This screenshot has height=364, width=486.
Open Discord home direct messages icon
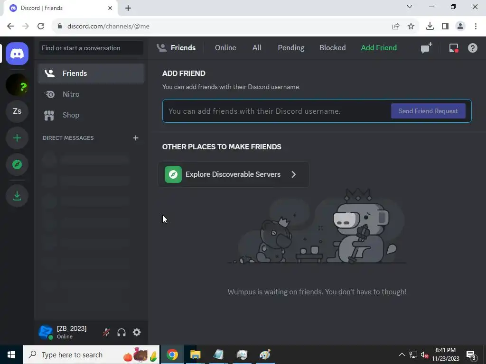point(17,54)
